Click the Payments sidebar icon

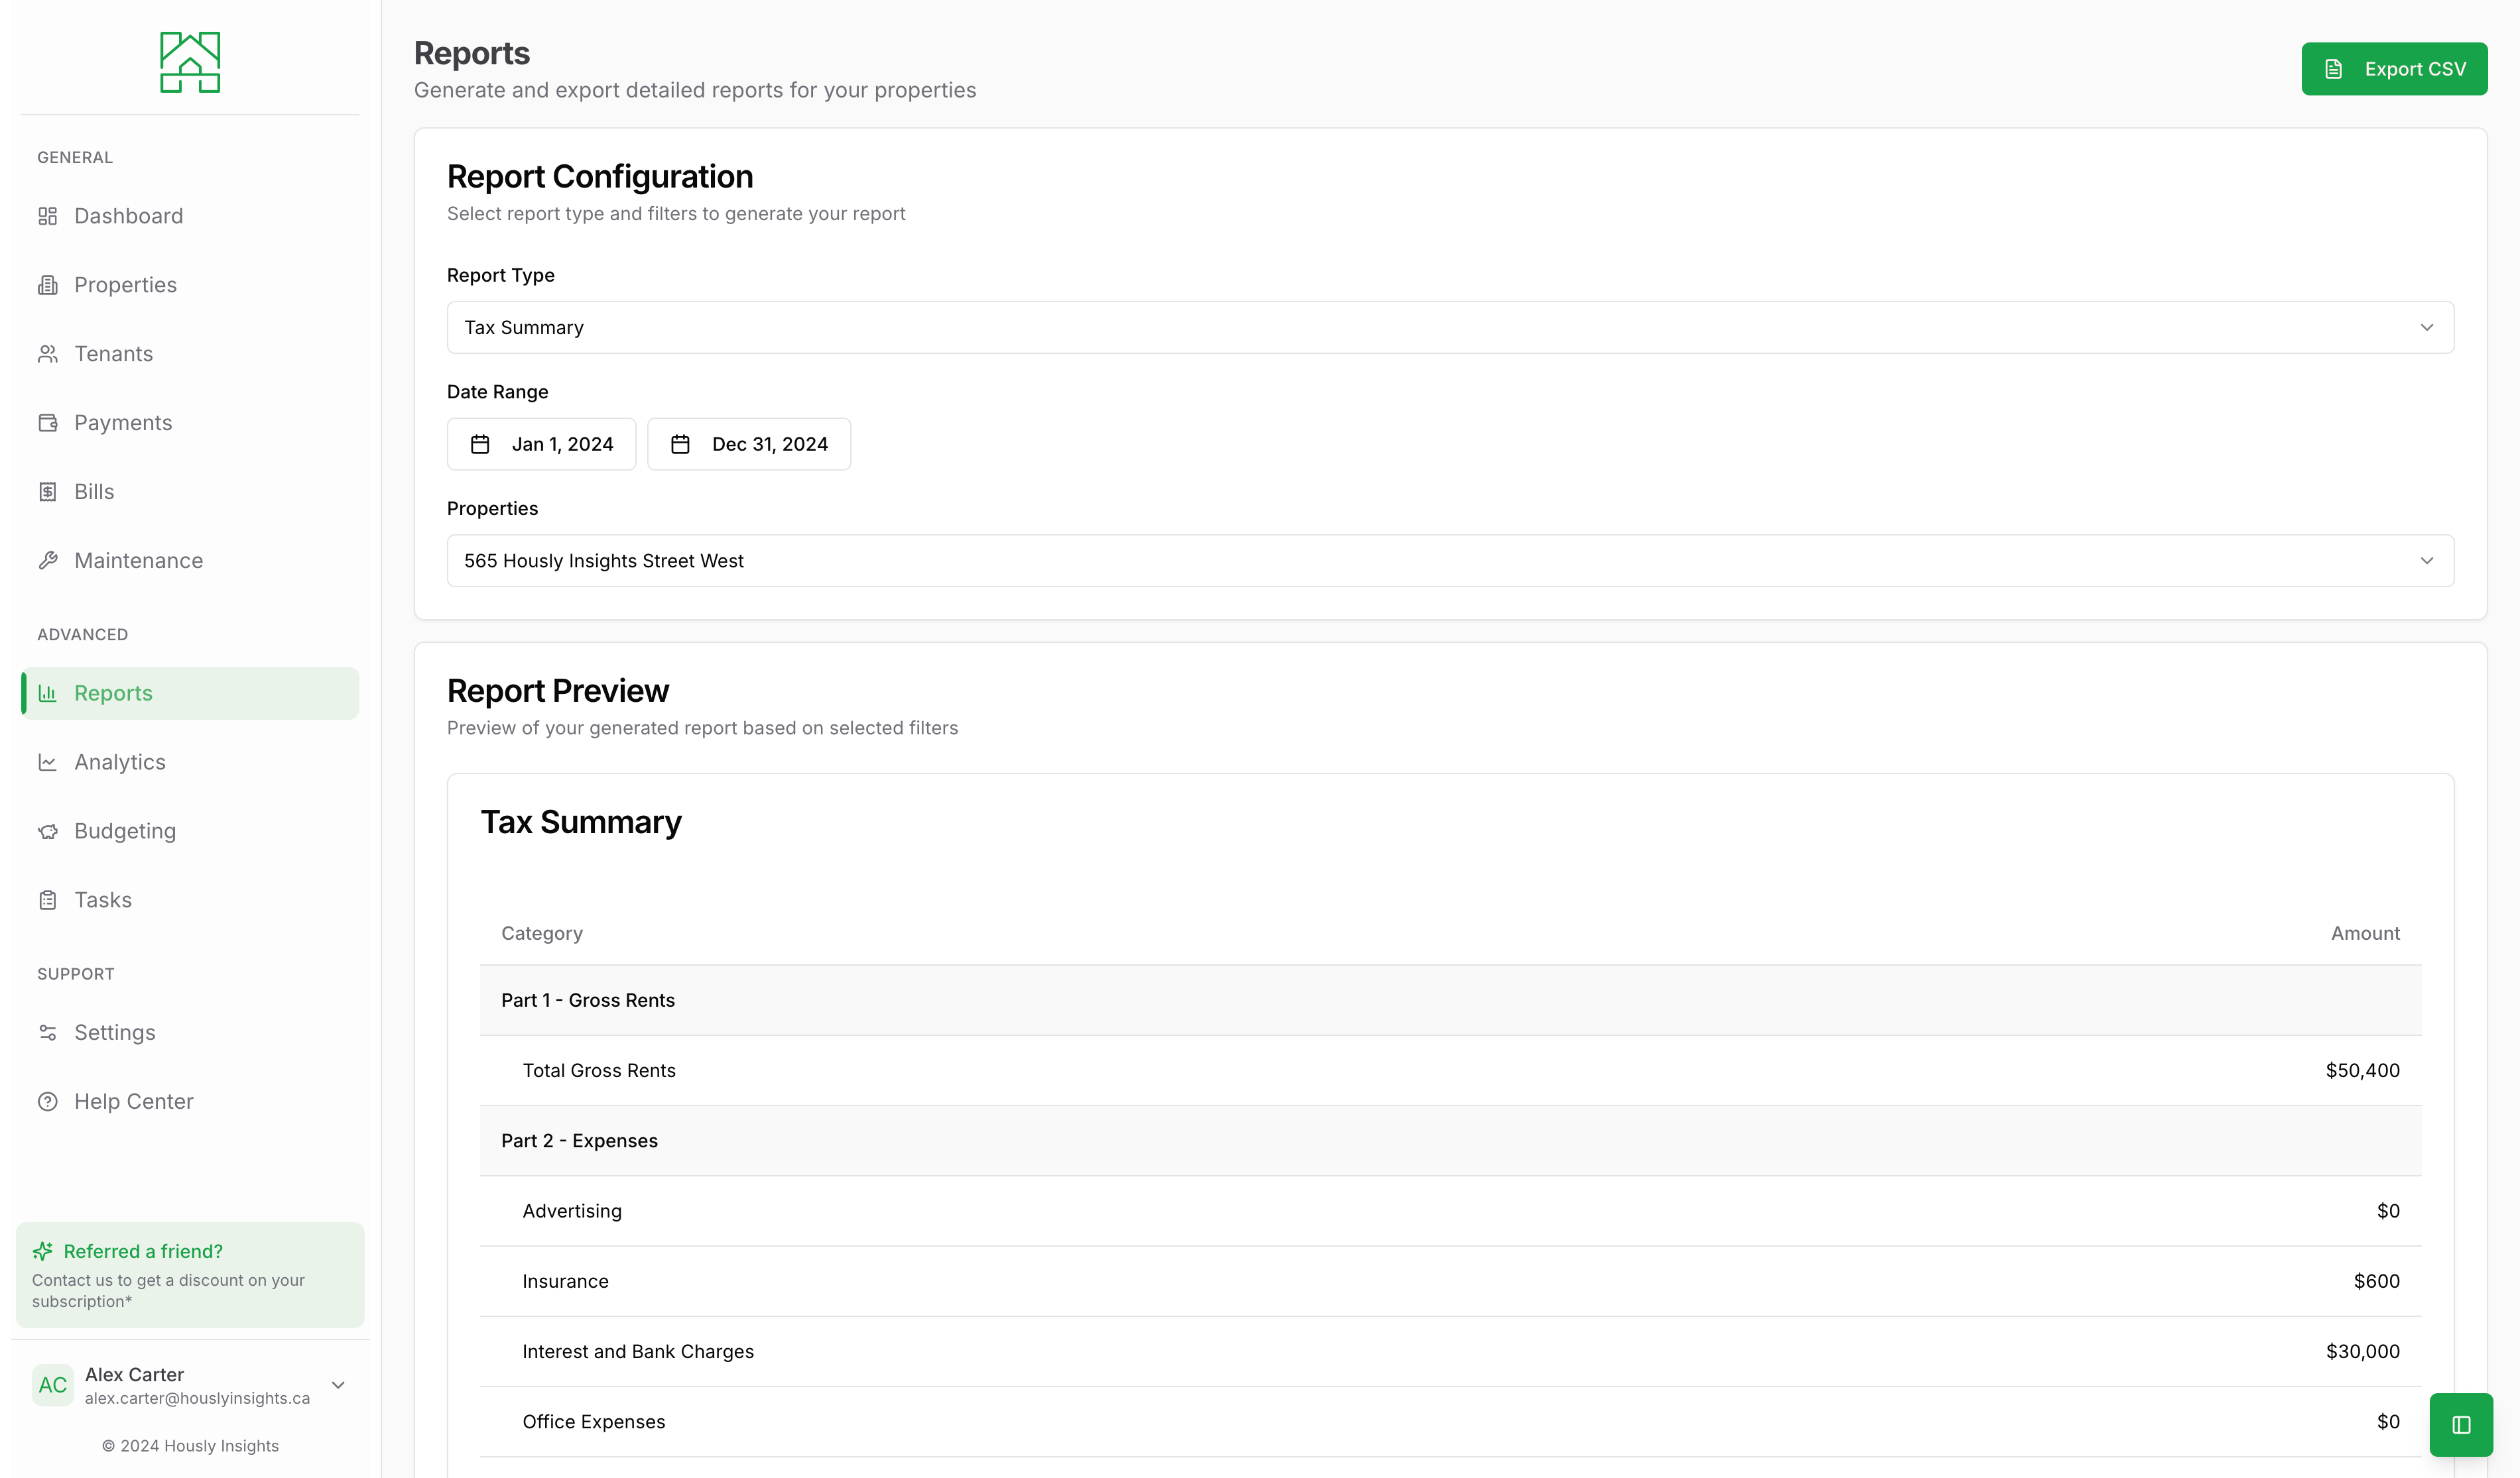[48, 422]
